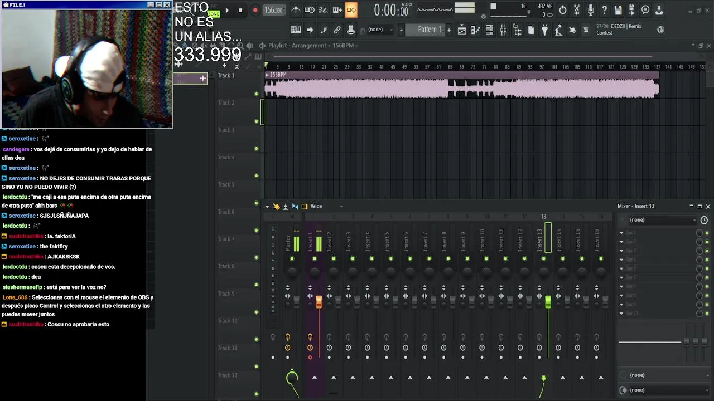Open the Channel rack view icon
714x401 pixels.
(x=489, y=30)
